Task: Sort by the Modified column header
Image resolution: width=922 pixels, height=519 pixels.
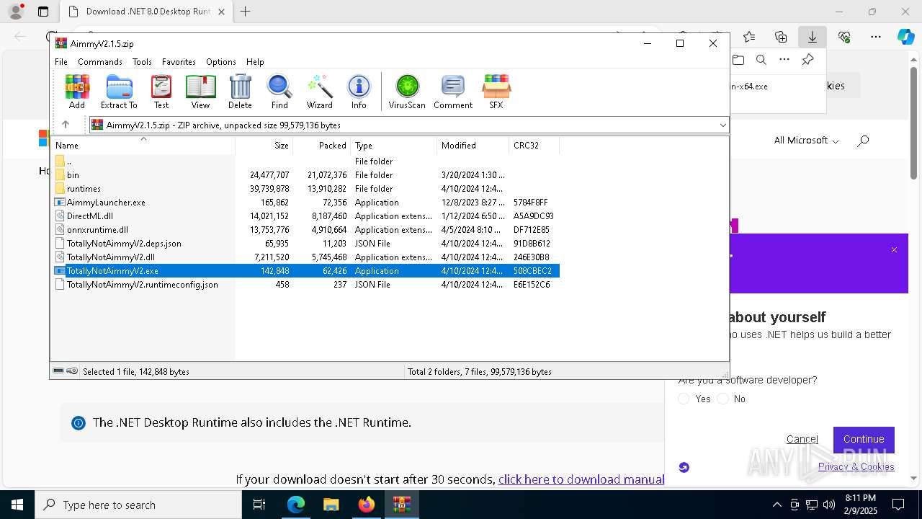Action: coord(473,145)
